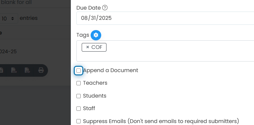The width and height of the screenshot is (254, 125).
Task: Remove the COF tag using its x
Action: 88,47
